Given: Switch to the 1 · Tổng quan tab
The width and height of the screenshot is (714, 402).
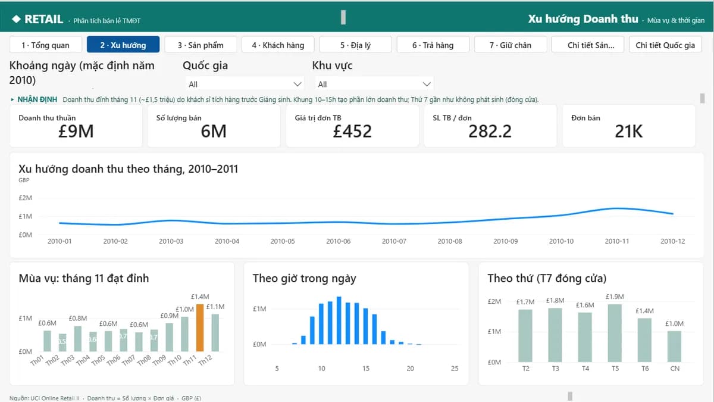Looking at the screenshot, I should [45, 45].
